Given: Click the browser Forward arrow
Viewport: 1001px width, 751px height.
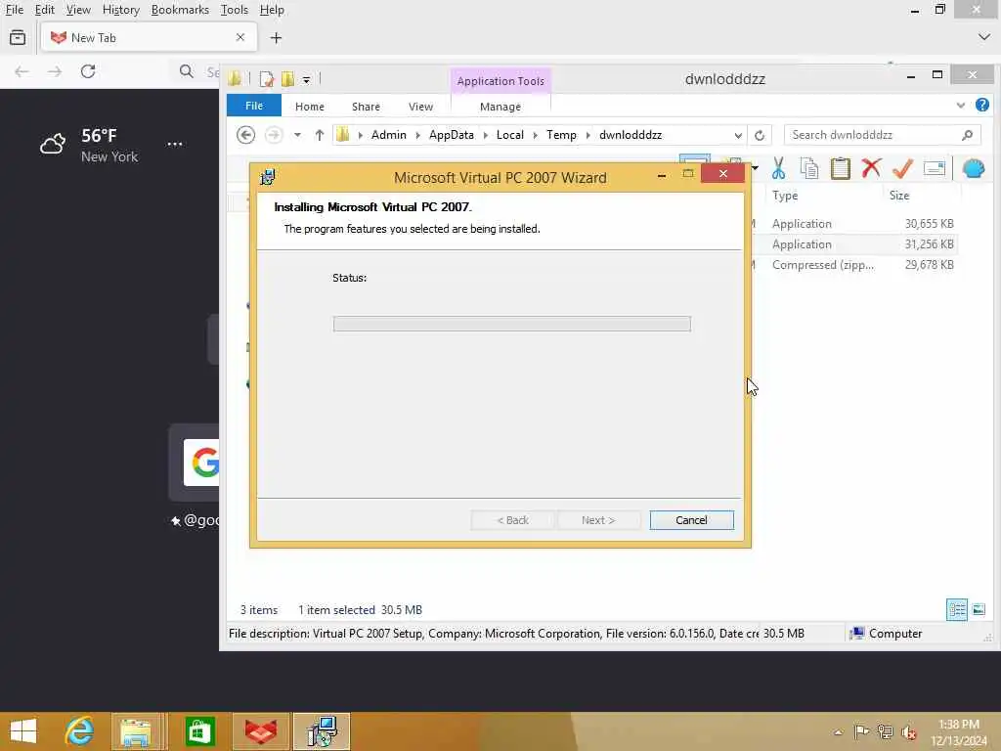Looking at the screenshot, I should [55, 71].
